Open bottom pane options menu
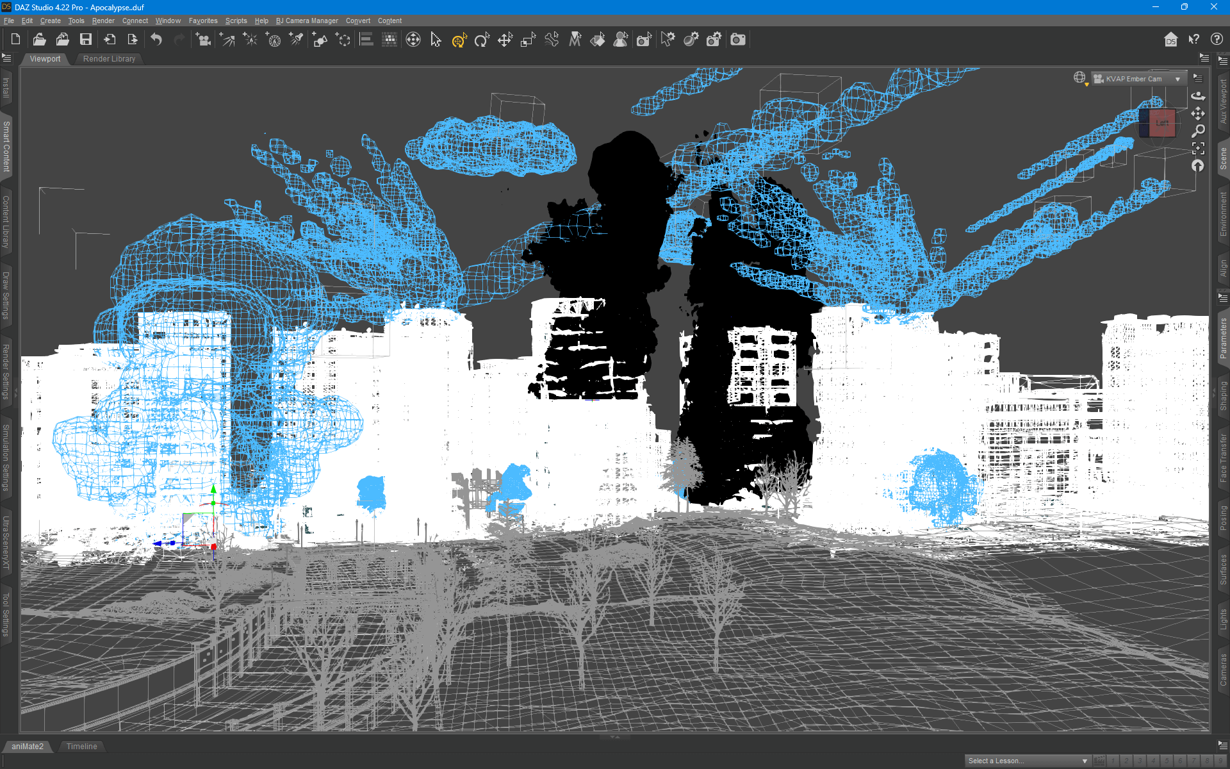The height and width of the screenshot is (769, 1230). [x=1222, y=745]
